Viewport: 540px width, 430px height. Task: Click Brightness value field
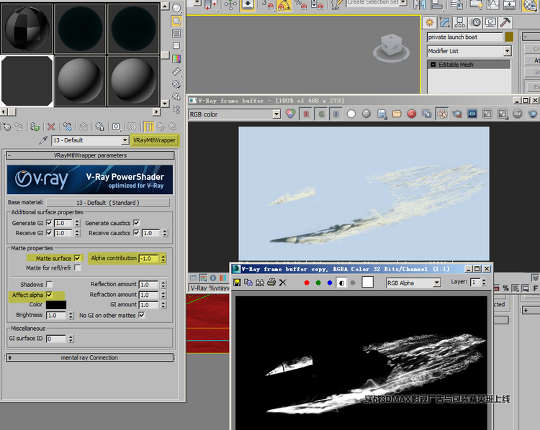point(56,316)
